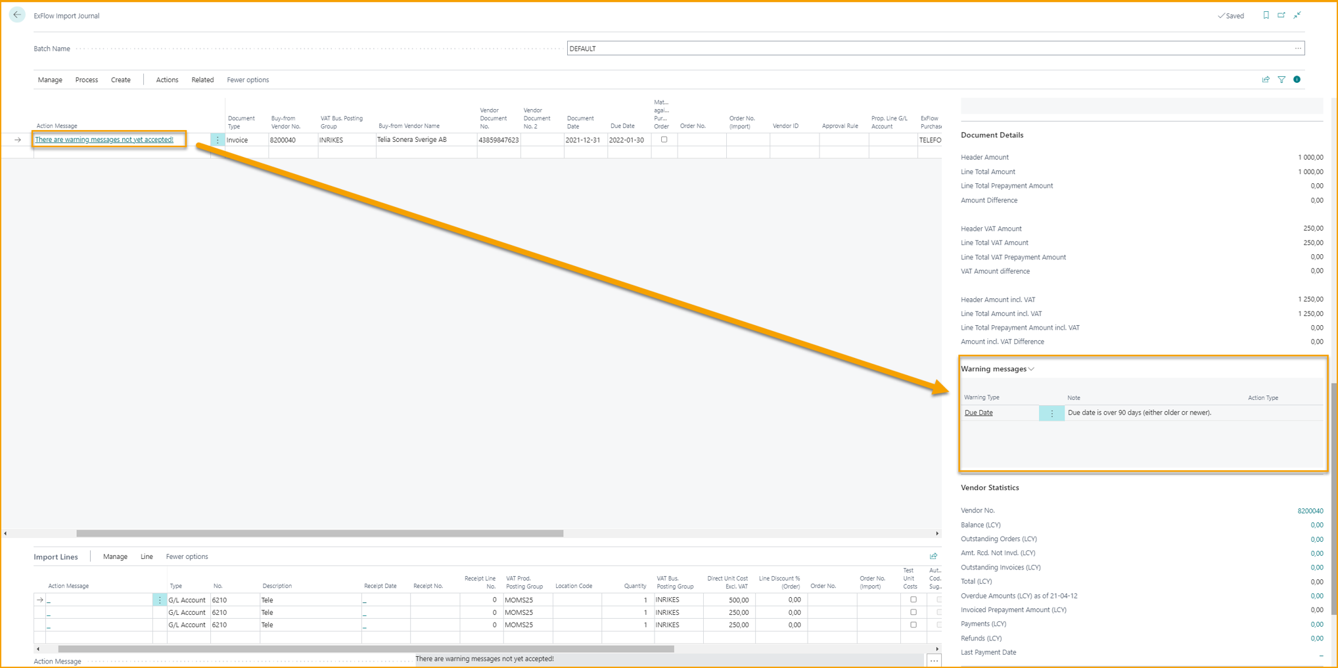Click Due Date 2022-01-30 cell
Image resolution: width=1338 pixels, height=668 pixels.
tap(629, 140)
